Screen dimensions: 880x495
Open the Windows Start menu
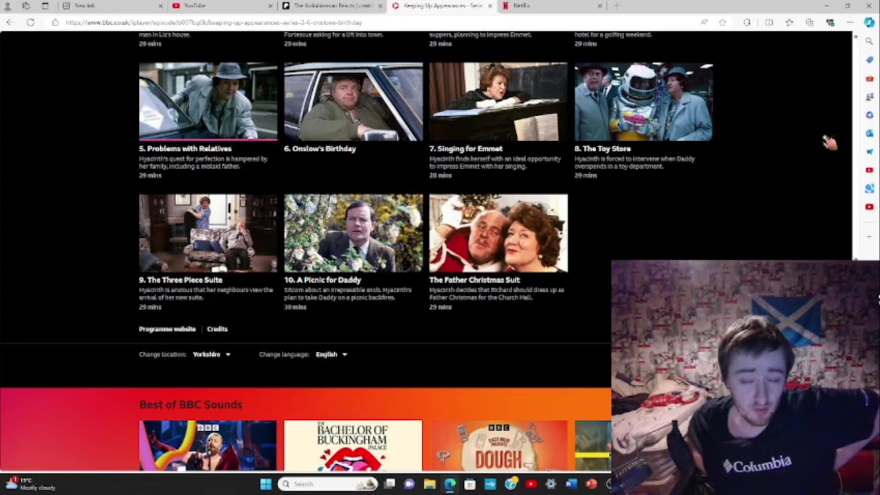(x=265, y=484)
